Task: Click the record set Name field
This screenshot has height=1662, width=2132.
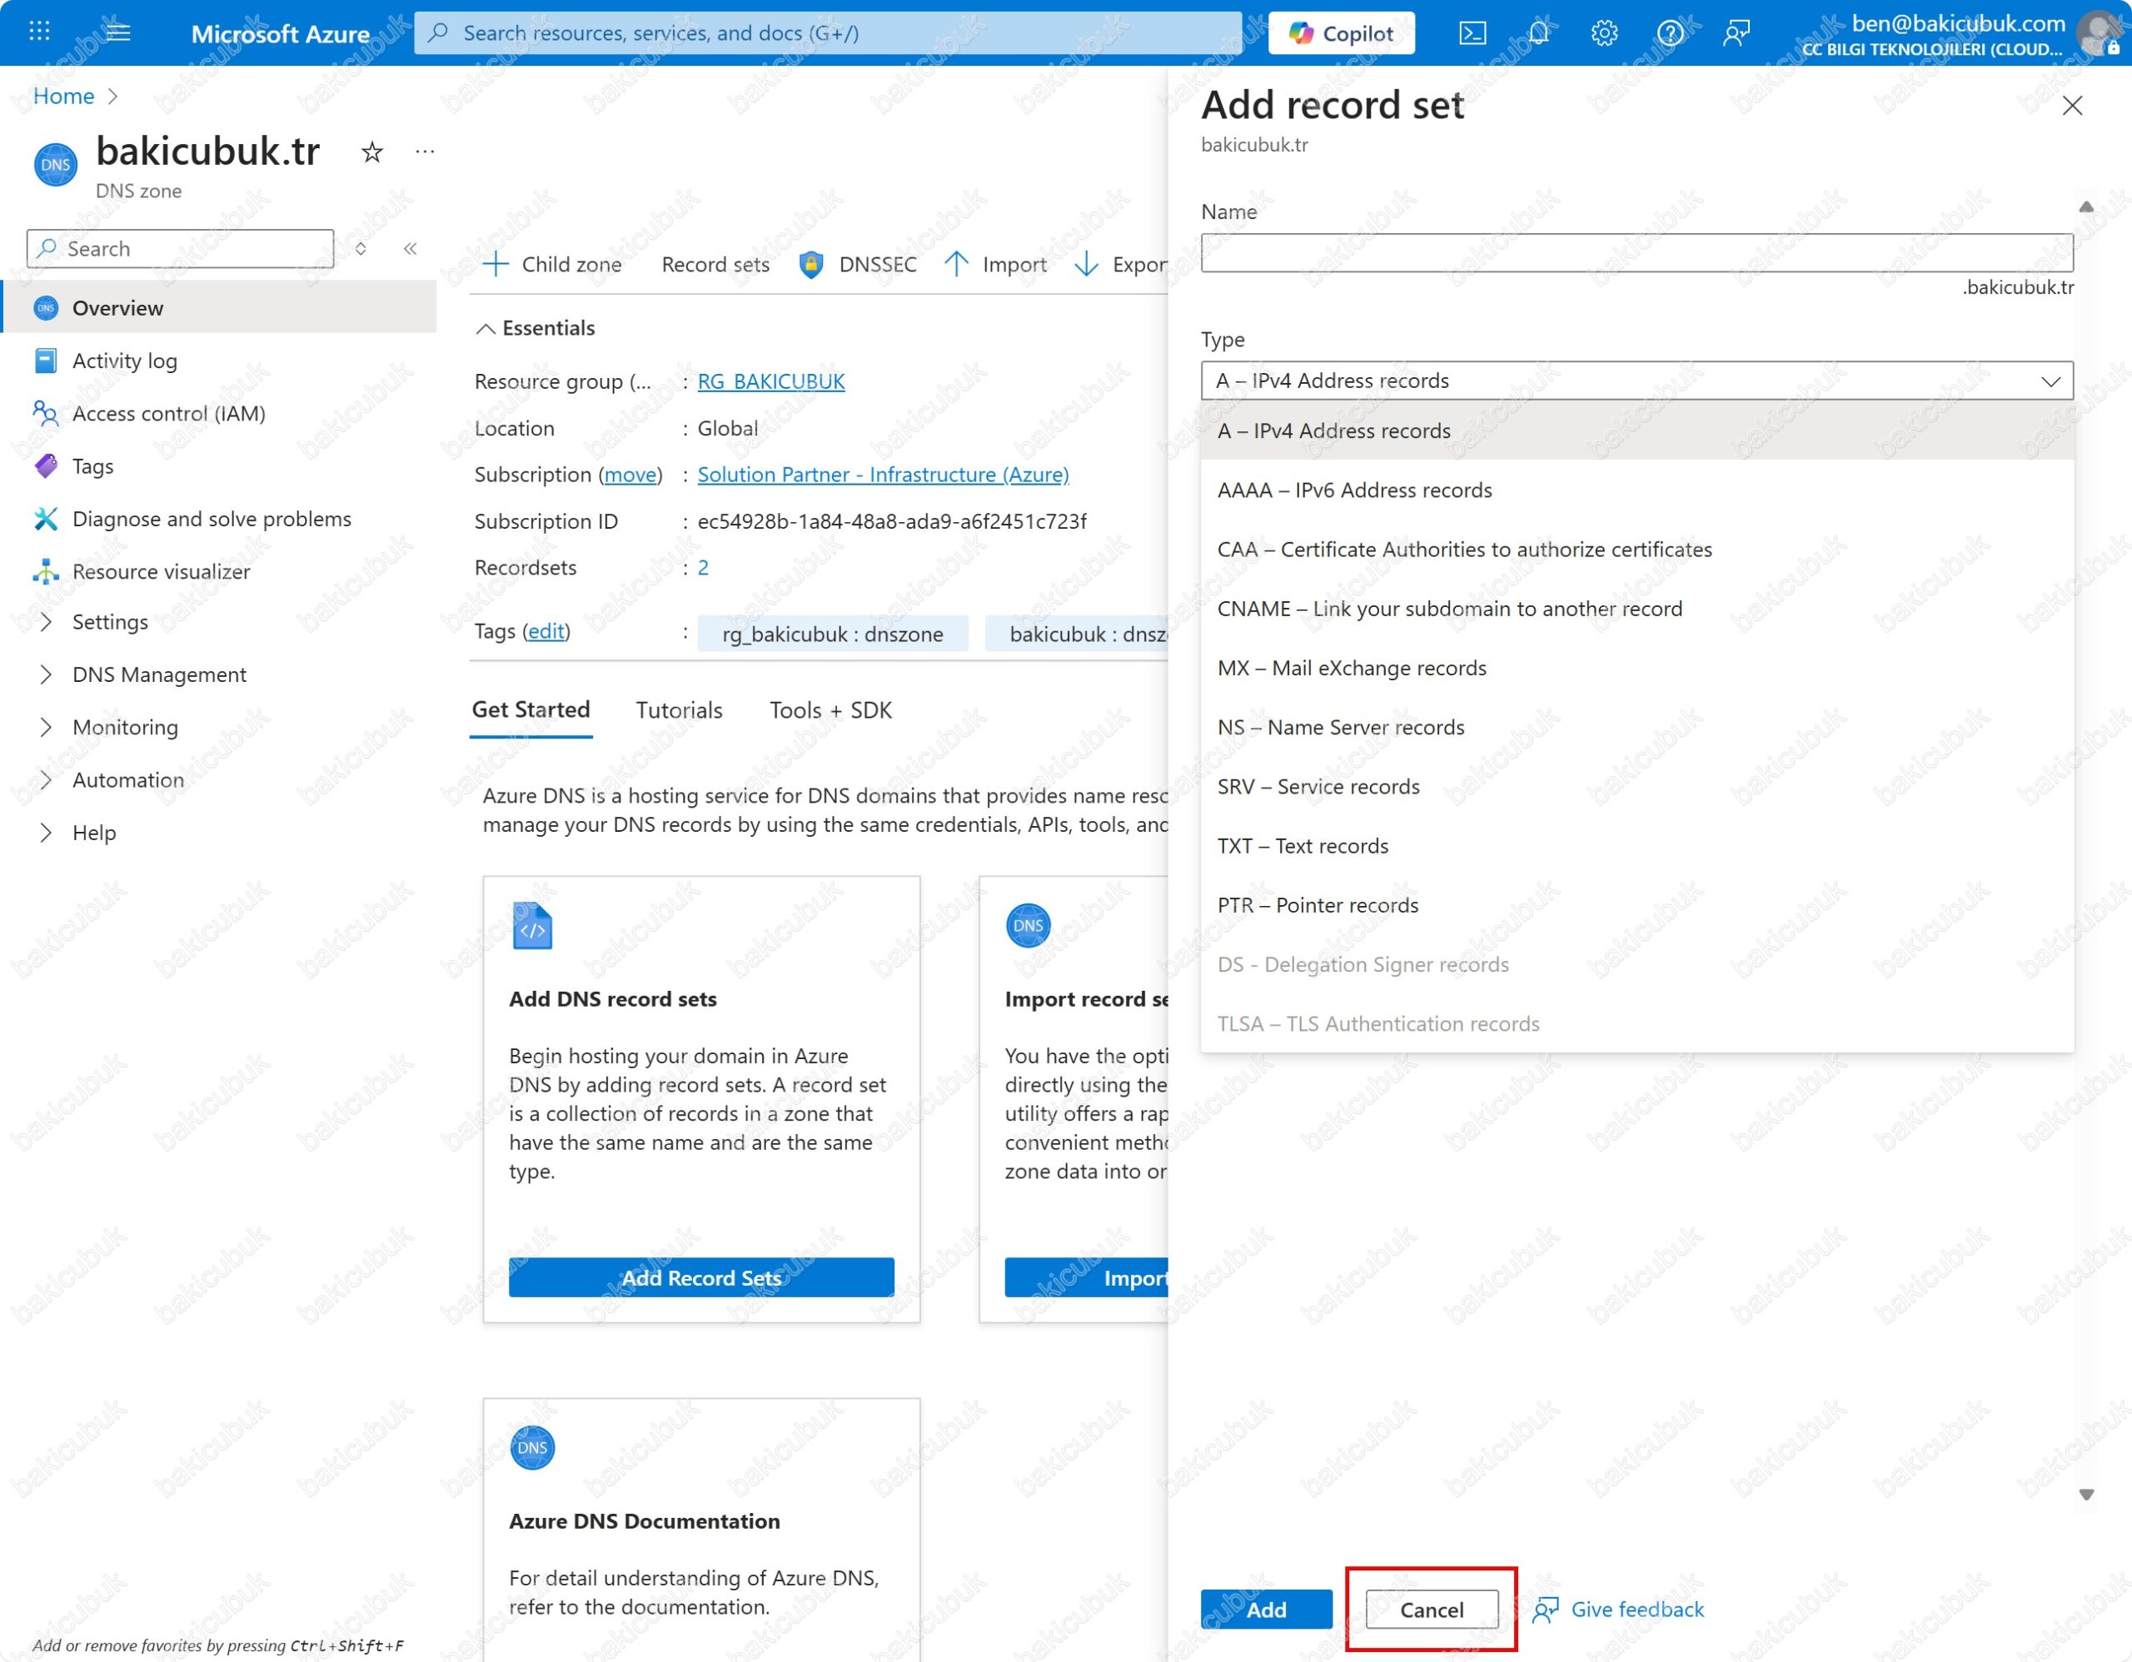Action: point(1636,253)
